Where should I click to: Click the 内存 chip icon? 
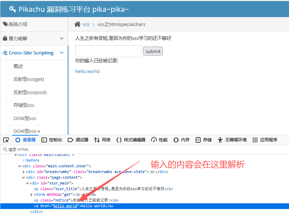[x=176, y=140]
